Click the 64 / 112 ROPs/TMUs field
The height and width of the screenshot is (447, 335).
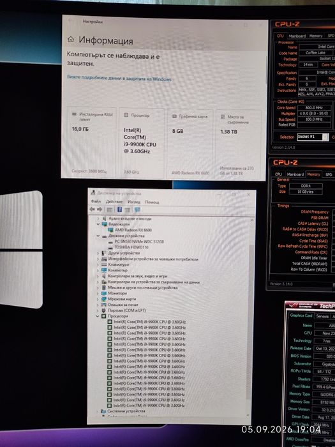click(324, 372)
